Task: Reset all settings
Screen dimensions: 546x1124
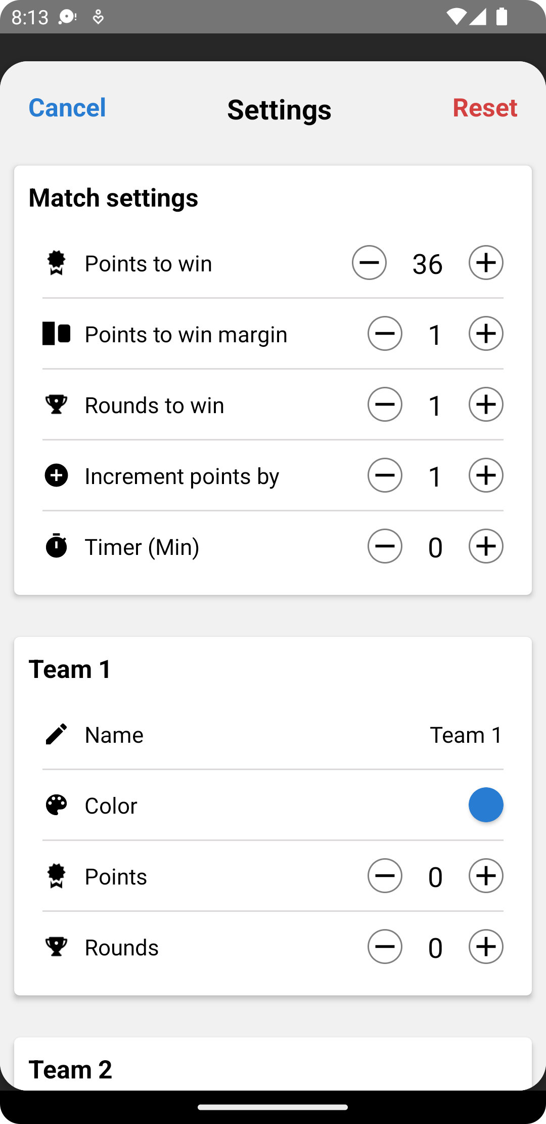Action: coord(485,108)
